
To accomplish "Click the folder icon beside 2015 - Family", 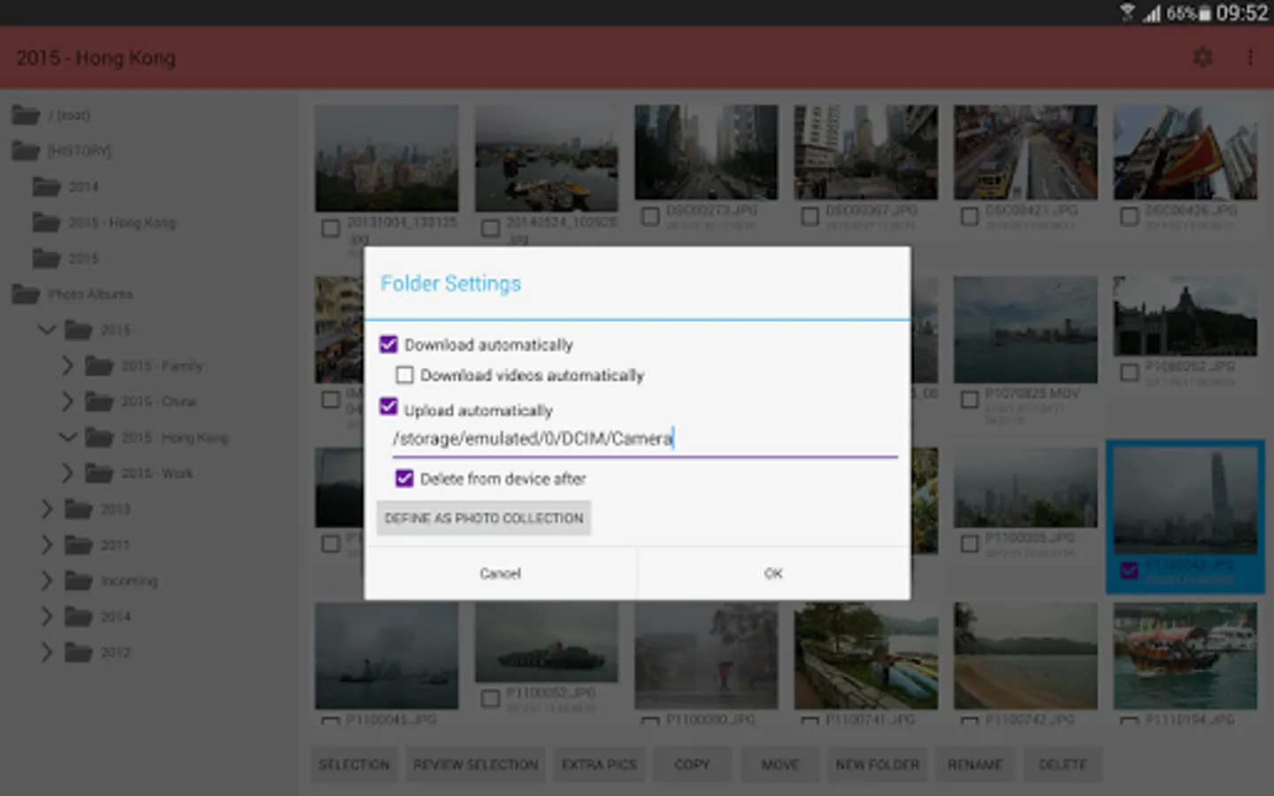I will 98,365.
